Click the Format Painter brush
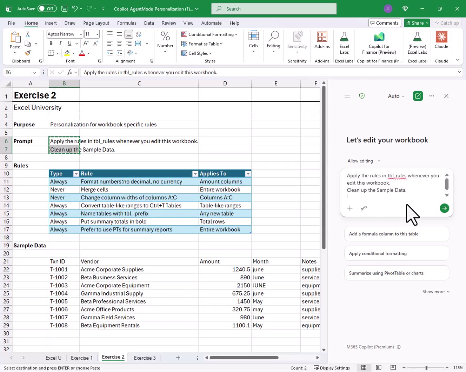 28,53
